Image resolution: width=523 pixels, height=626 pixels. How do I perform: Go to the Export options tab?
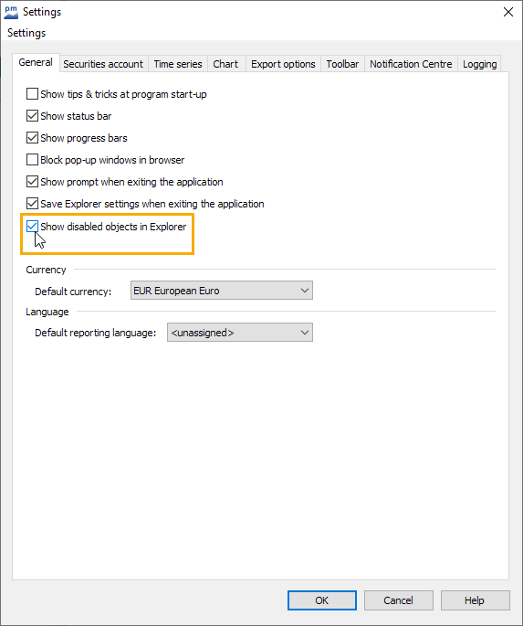point(283,64)
